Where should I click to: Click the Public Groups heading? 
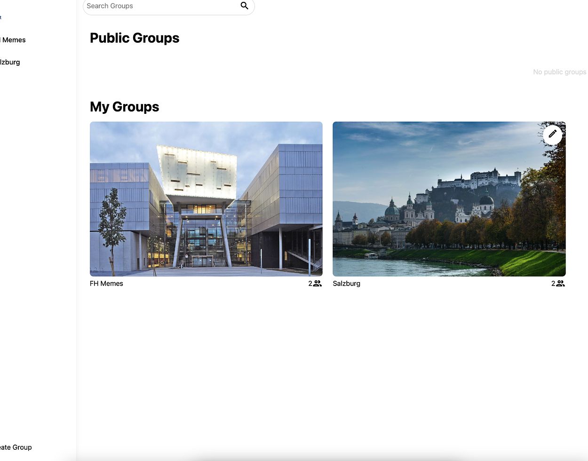(135, 38)
